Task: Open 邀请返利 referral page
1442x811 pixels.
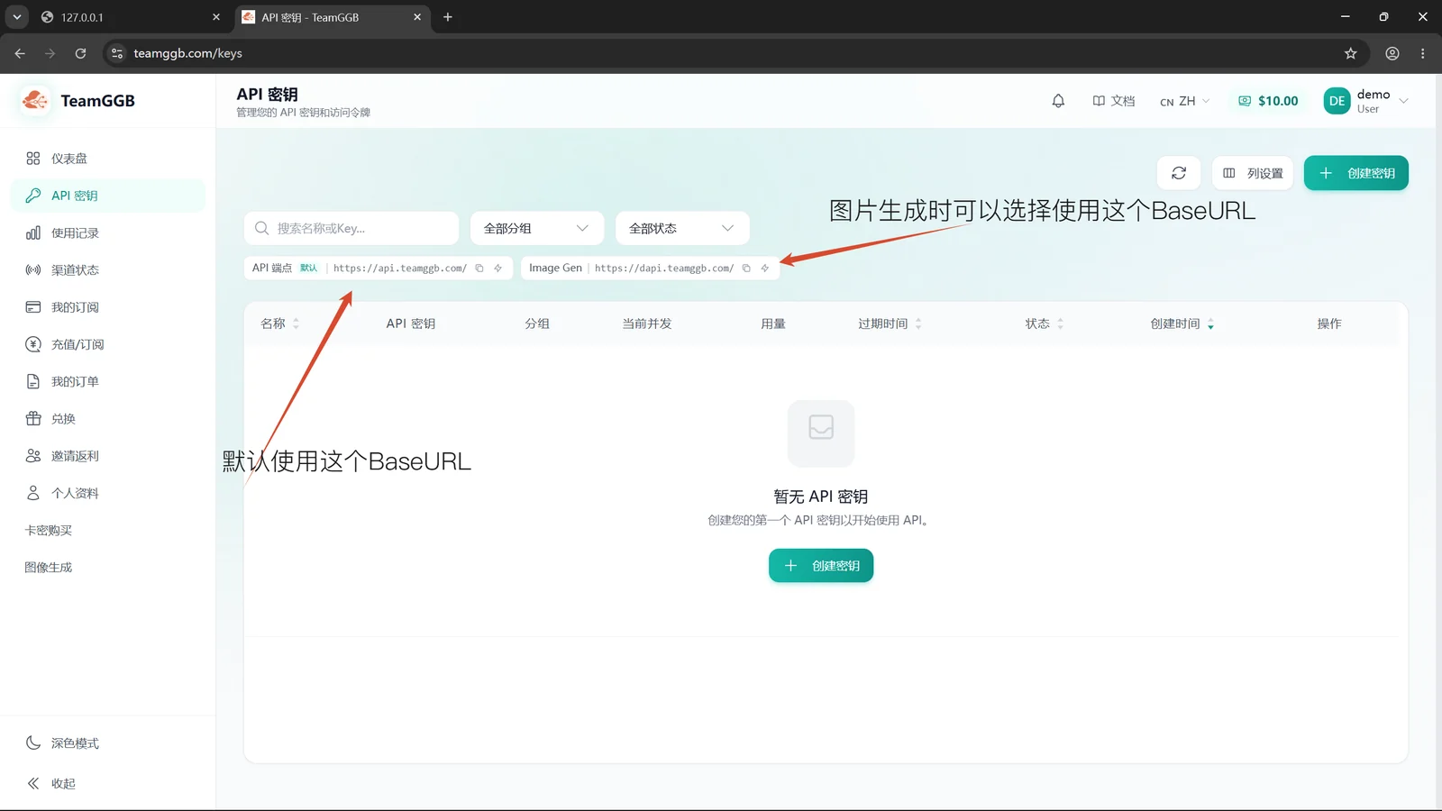Action: [x=108, y=456]
